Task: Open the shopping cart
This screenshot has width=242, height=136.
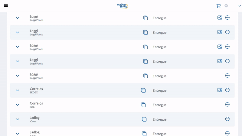Action: 218,6
